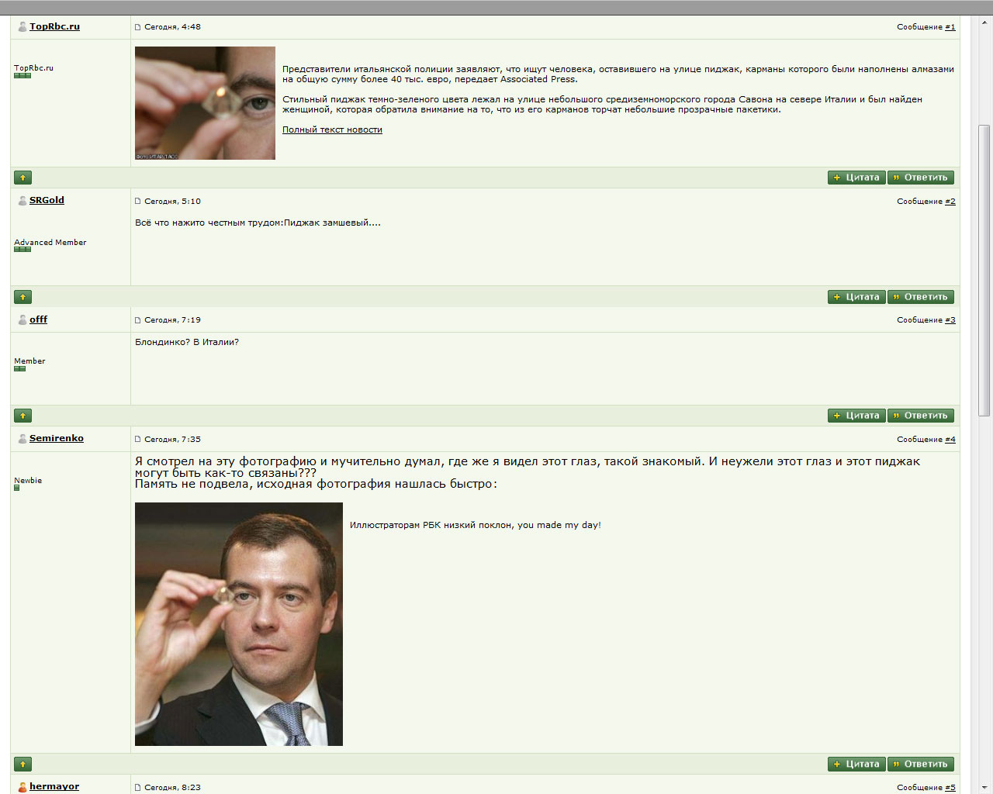Open the Полный текст новости link

click(x=332, y=129)
